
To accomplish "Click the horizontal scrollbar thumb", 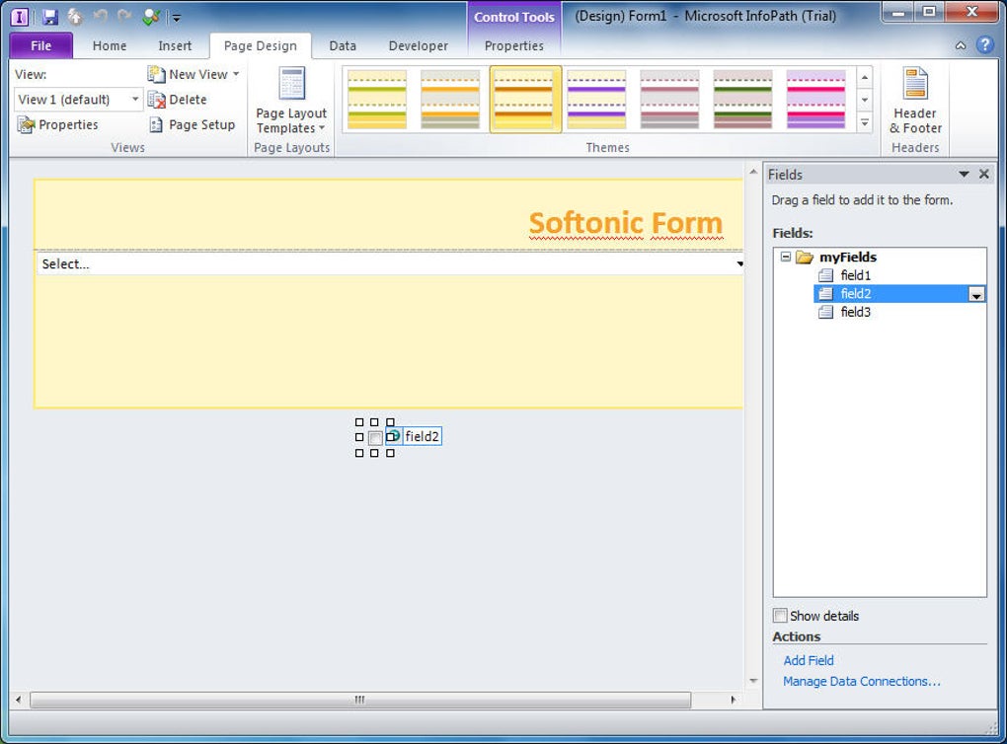I will [360, 700].
